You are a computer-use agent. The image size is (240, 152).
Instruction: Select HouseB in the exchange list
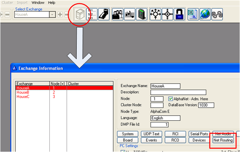[23, 93]
